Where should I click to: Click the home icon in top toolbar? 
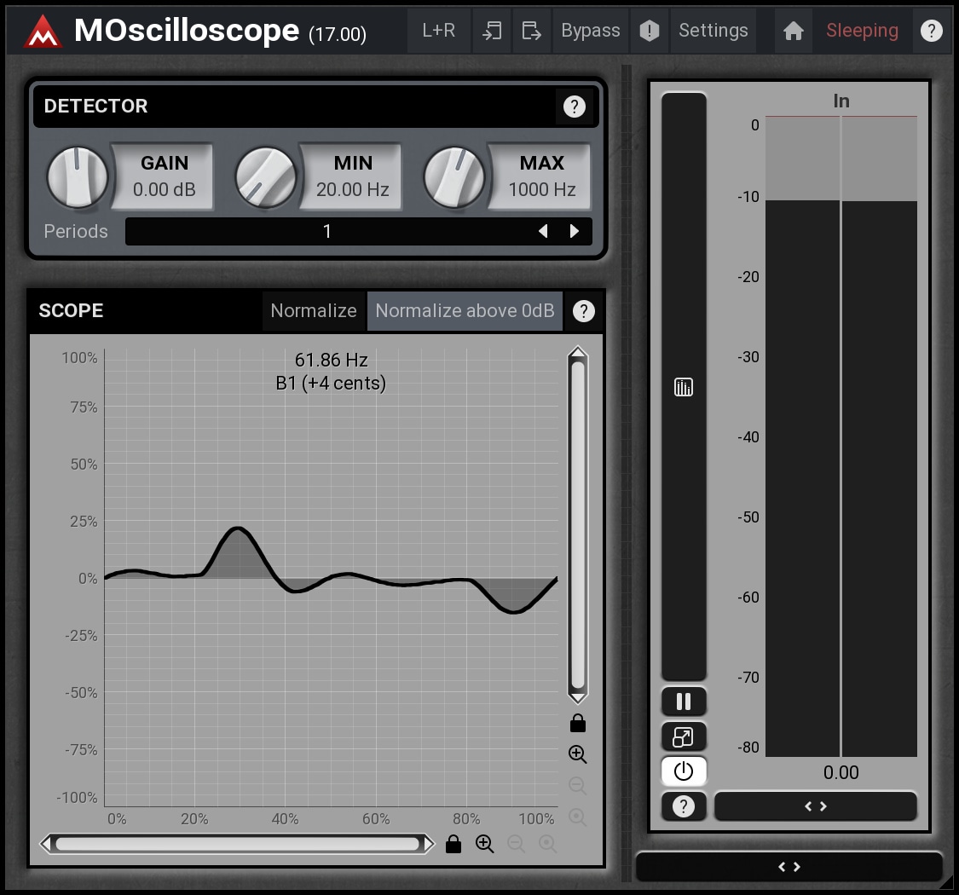pos(794,32)
